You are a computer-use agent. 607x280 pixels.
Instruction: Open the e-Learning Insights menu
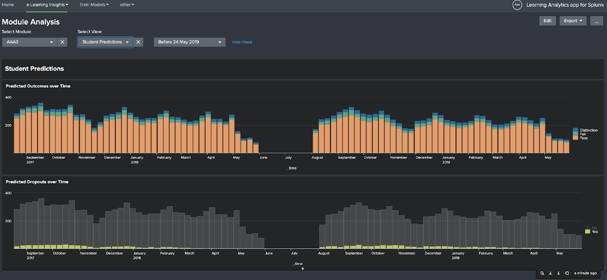coord(47,5)
